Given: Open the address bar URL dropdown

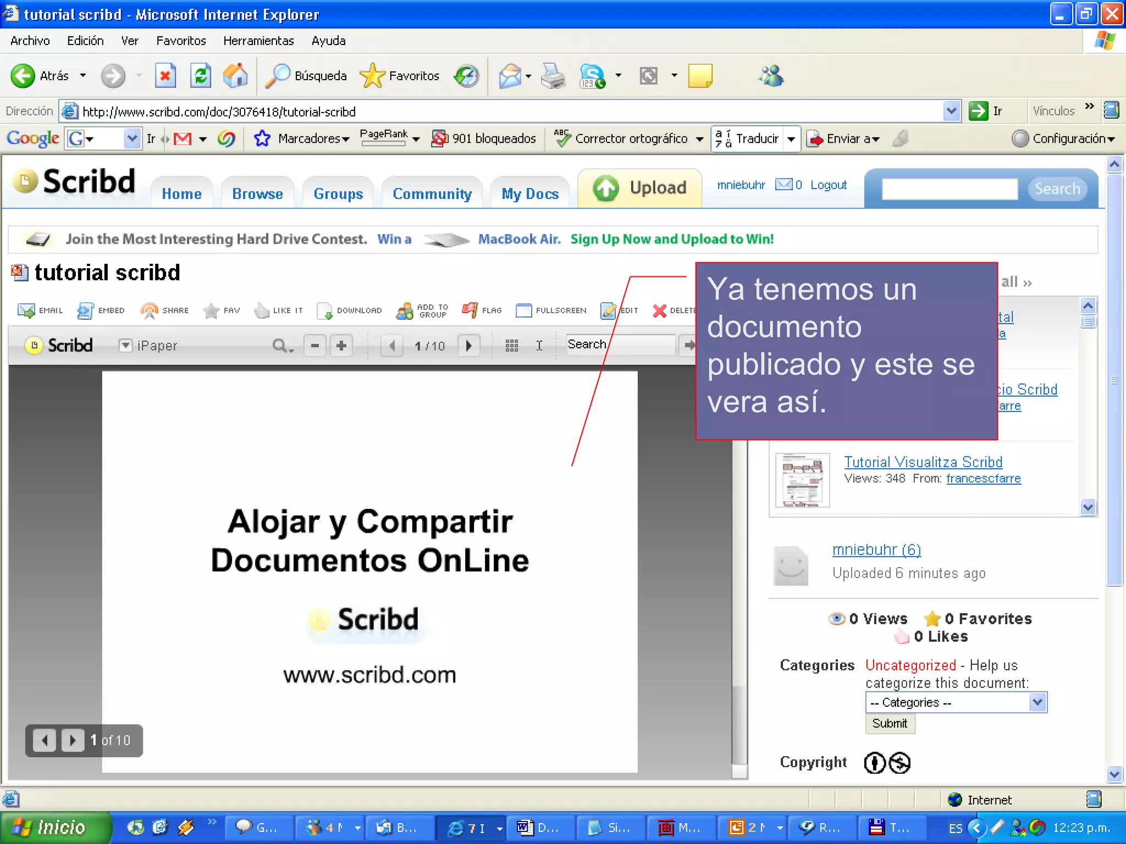Looking at the screenshot, I should pyautogui.click(x=952, y=111).
